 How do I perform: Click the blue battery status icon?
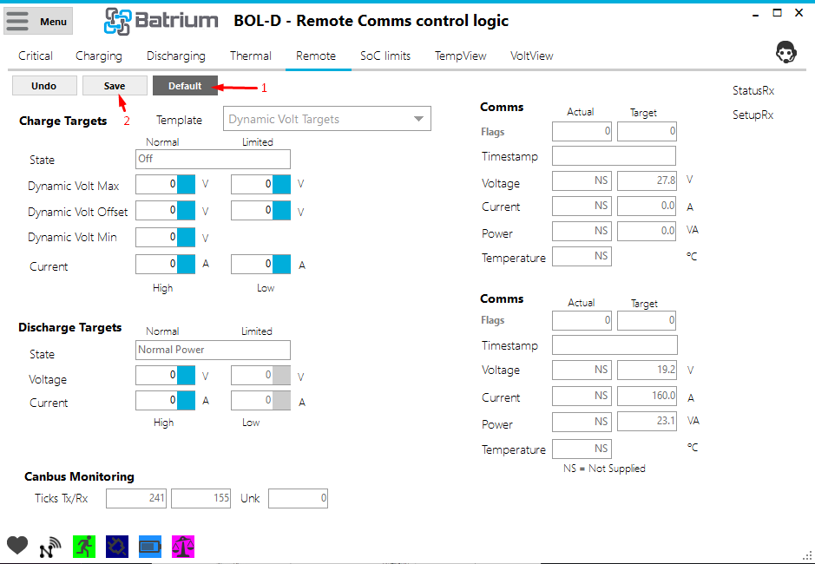point(150,546)
